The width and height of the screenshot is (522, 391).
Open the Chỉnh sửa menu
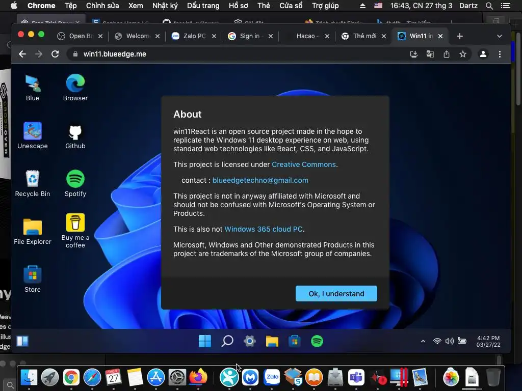point(102,6)
